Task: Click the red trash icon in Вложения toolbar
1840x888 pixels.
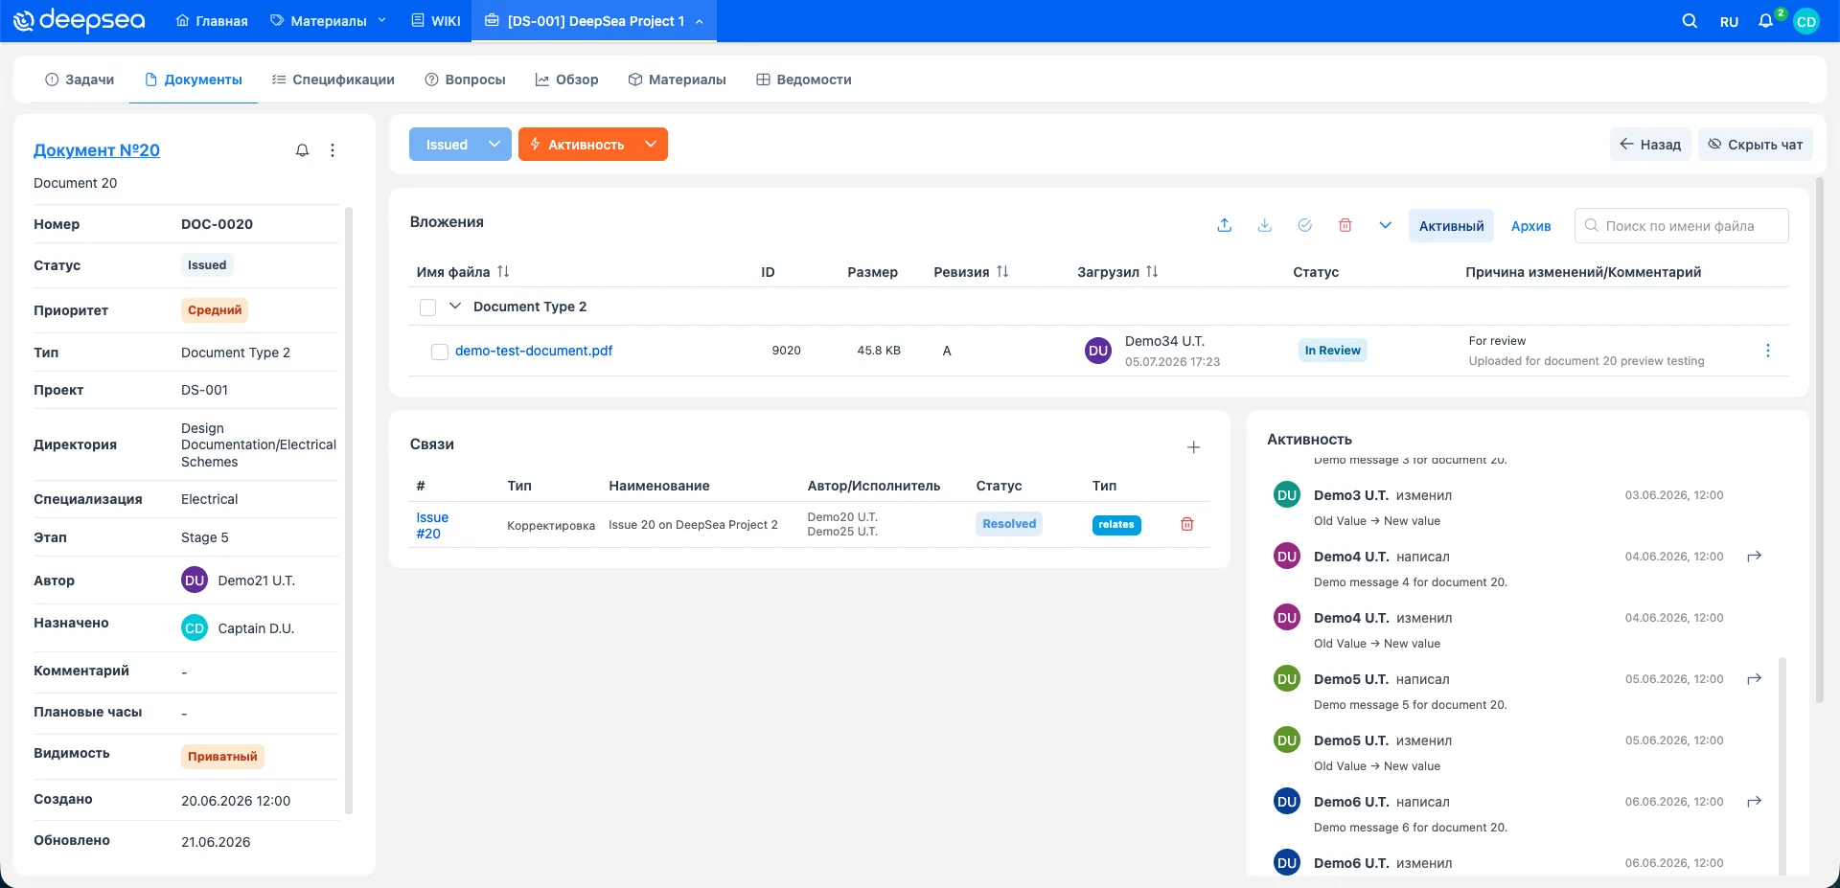Action: [x=1345, y=225]
